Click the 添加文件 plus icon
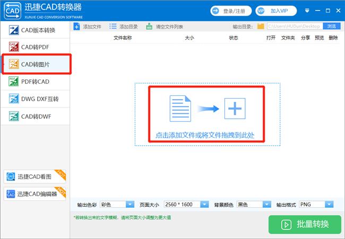Image resolution: width=345 pixels, height=239 pixels. coord(76,26)
